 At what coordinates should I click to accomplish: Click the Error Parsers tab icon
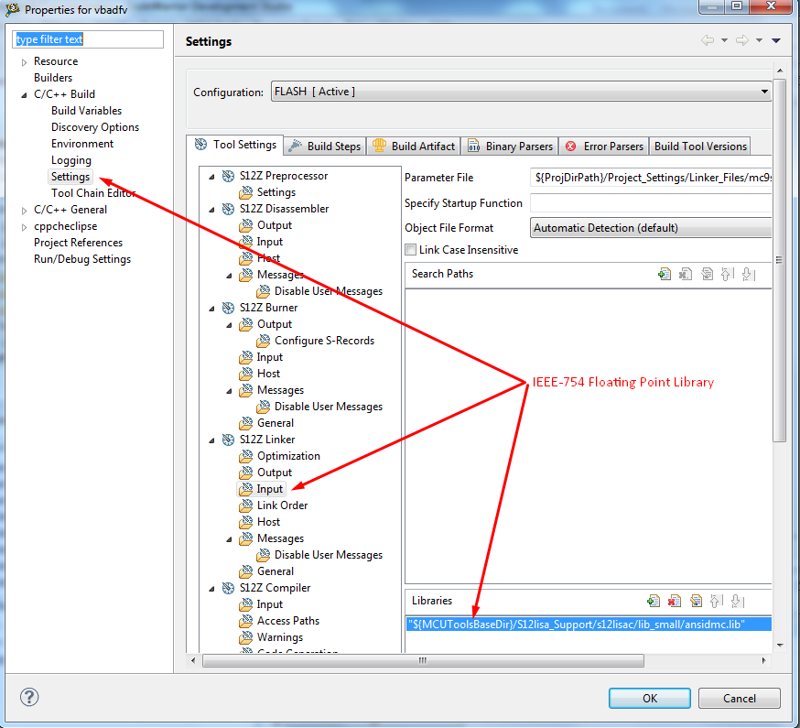point(571,147)
